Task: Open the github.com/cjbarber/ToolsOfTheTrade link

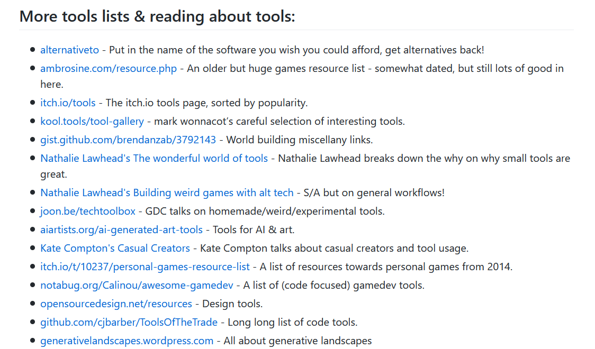Action: coord(129,323)
